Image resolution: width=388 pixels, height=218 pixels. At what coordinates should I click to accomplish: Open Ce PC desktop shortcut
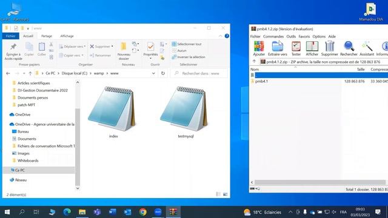click(x=15, y=12)
